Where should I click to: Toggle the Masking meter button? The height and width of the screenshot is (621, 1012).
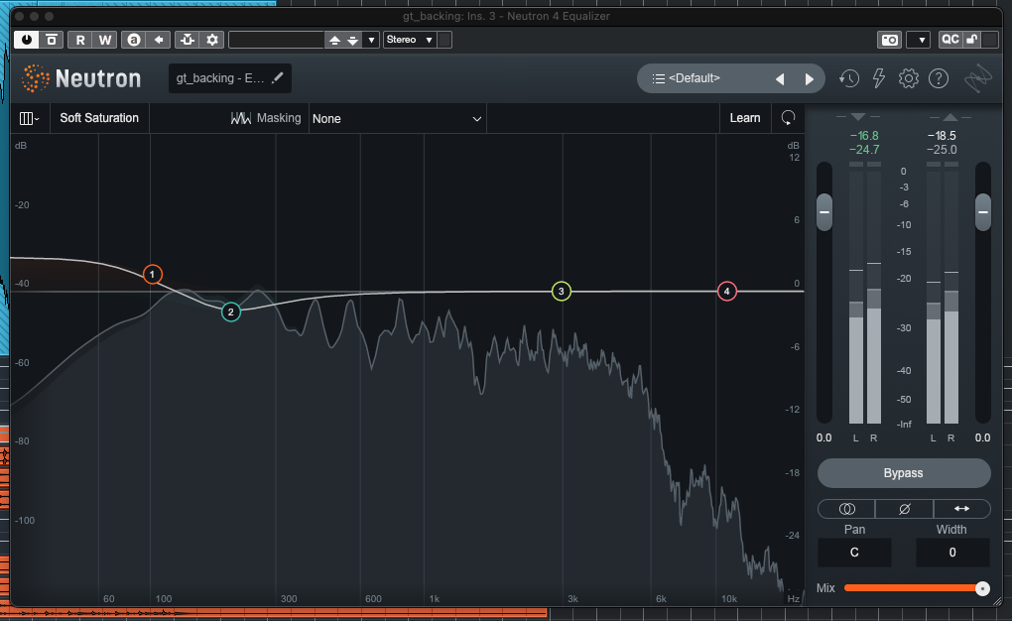pyautogui.click(x=266, y=118)
